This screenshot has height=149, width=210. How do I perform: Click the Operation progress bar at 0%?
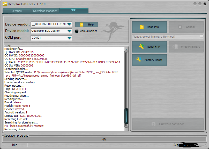click(x=104, y=139)
